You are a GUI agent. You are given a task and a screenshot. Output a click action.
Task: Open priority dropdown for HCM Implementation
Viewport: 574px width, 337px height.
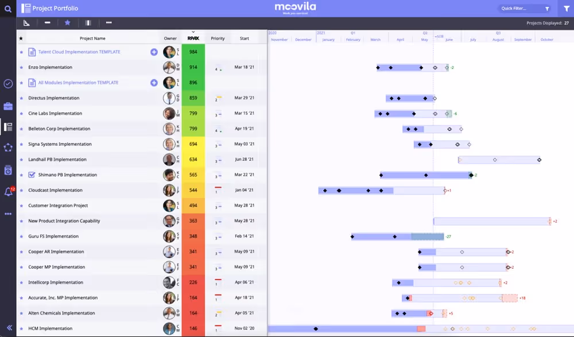(x=218, y=328)
